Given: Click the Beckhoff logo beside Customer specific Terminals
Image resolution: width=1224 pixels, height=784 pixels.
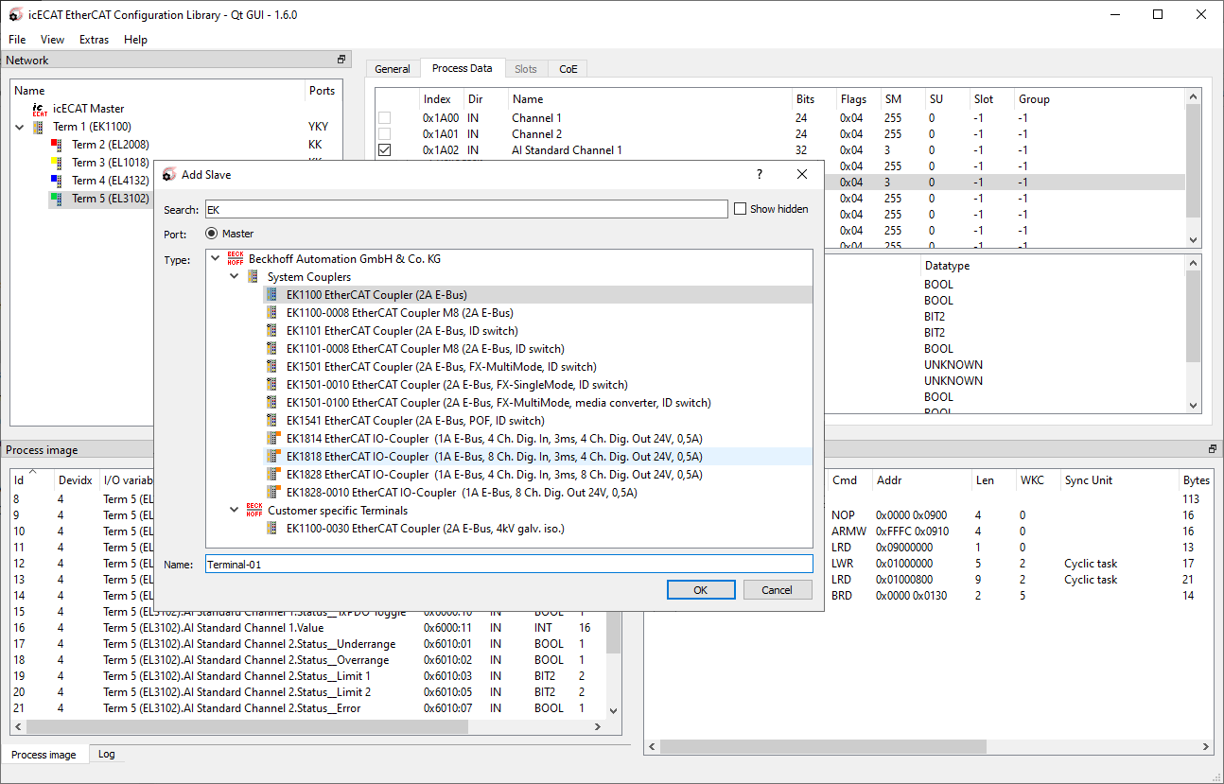Looking at the screenshot, I should 254,511.
